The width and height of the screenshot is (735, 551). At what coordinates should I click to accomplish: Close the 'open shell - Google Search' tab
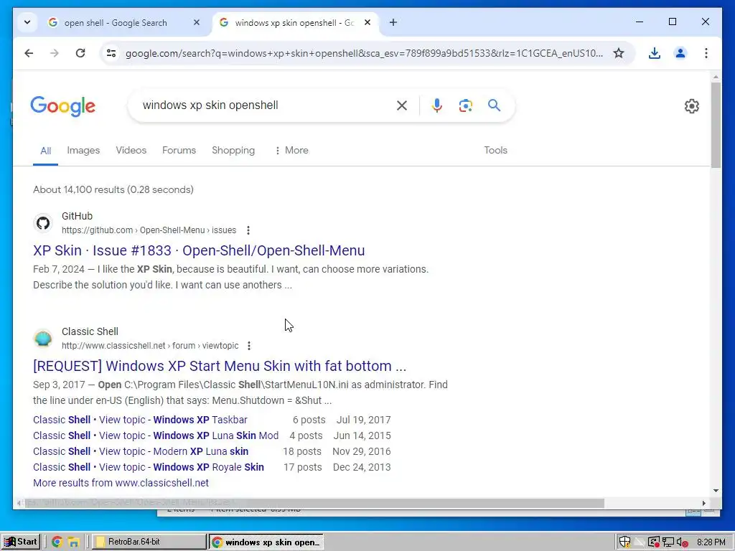(197, 22)
